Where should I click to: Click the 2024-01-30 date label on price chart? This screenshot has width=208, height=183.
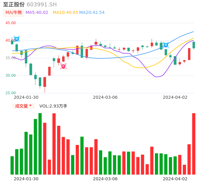pos(26,97)
